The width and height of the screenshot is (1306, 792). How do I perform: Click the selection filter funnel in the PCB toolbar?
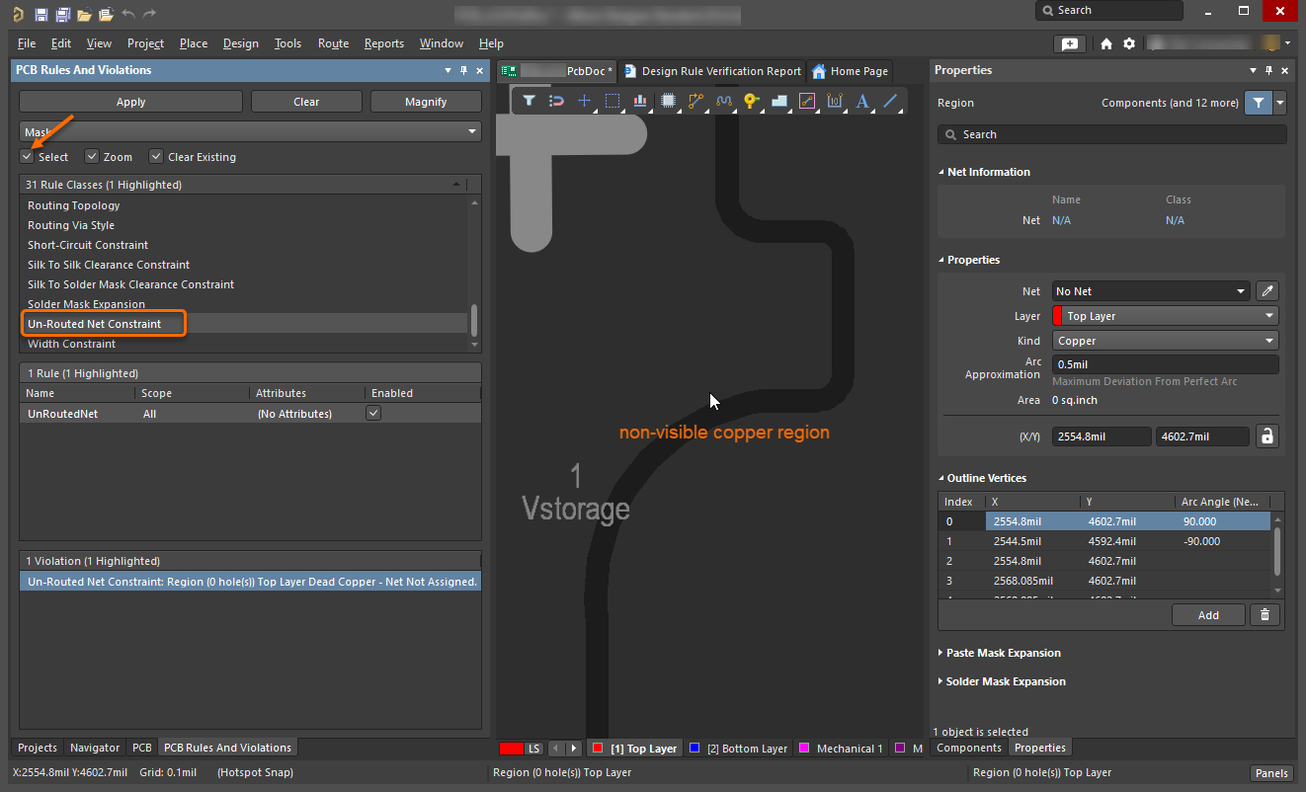tap(529, 101)
